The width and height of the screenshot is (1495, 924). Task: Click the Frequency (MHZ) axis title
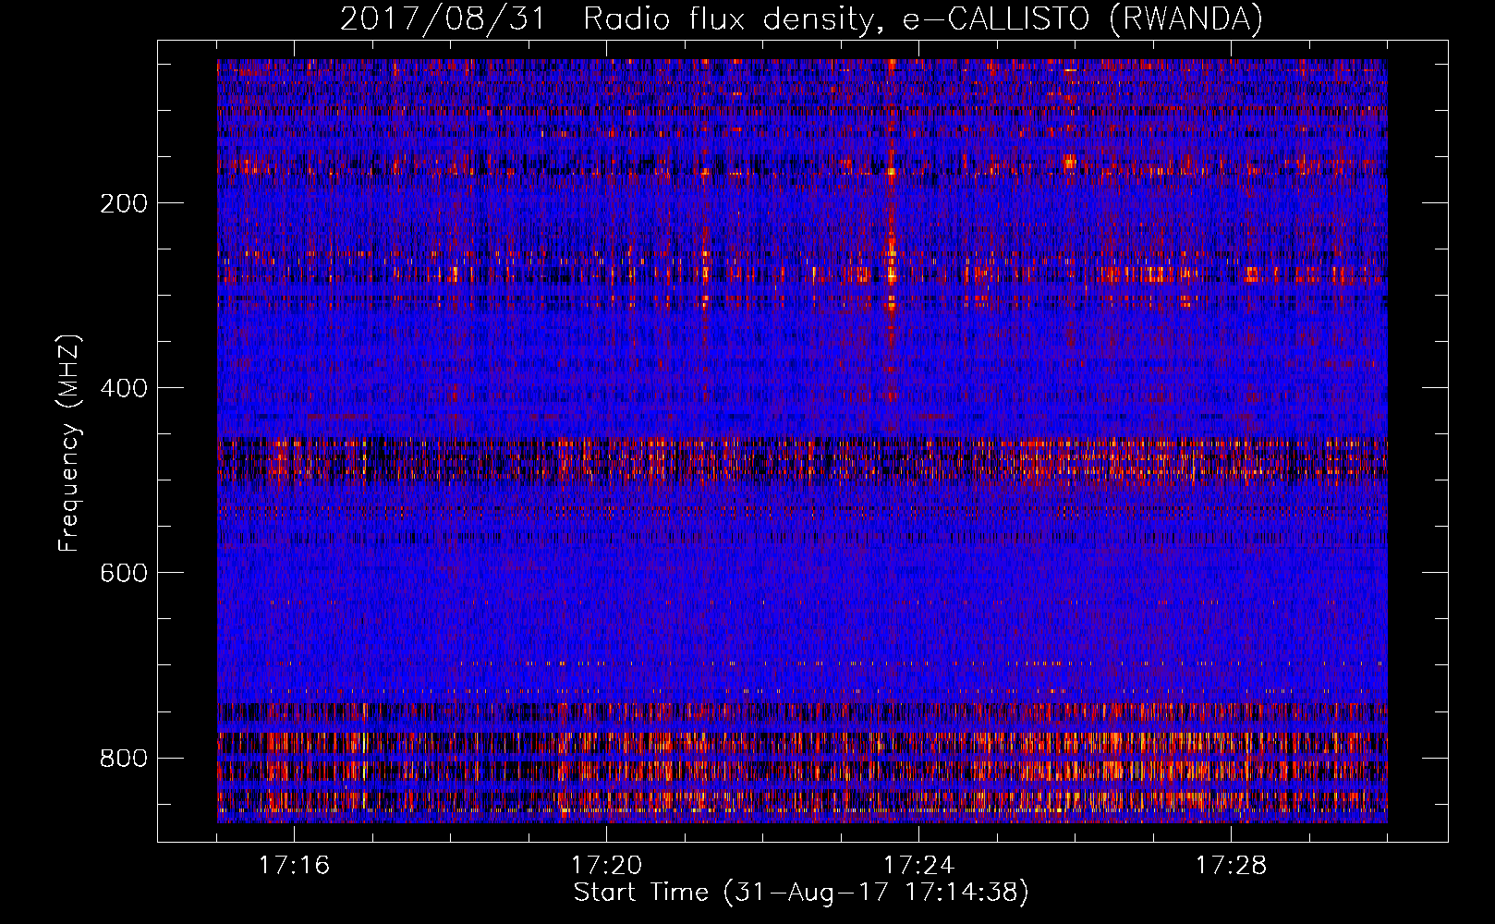70,443
